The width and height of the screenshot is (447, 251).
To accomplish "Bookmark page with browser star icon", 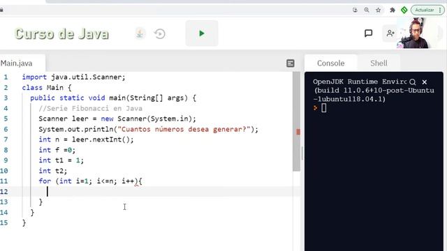I will tap(379, 10).
